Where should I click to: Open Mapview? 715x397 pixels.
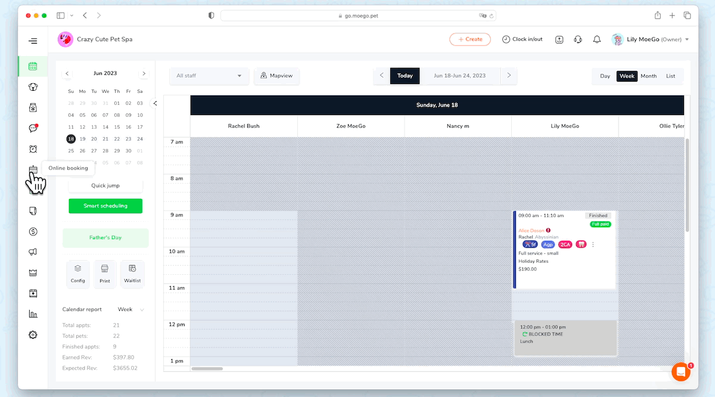pyautogui.click(x=277, y=76)
